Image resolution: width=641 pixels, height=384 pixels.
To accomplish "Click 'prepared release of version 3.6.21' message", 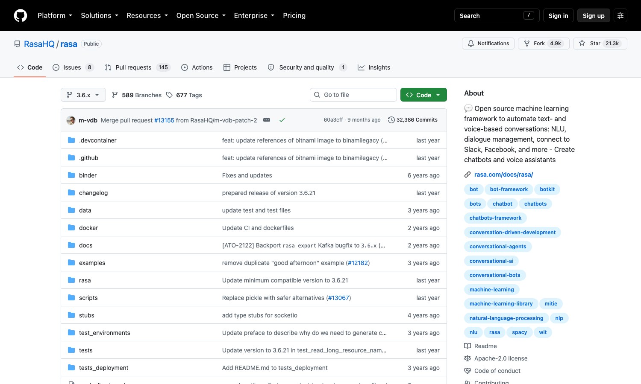I will [269, 193].
